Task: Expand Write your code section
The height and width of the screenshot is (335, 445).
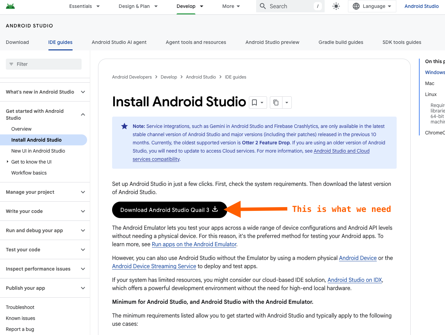Action: [x=45, y=211]
